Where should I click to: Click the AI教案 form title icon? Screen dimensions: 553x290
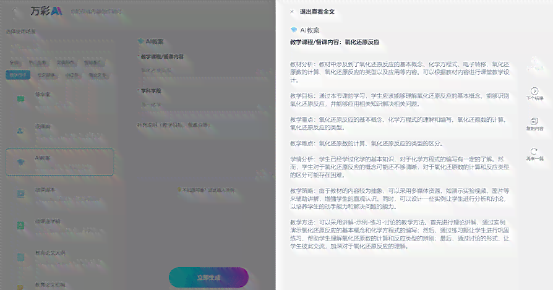point(140,41)
